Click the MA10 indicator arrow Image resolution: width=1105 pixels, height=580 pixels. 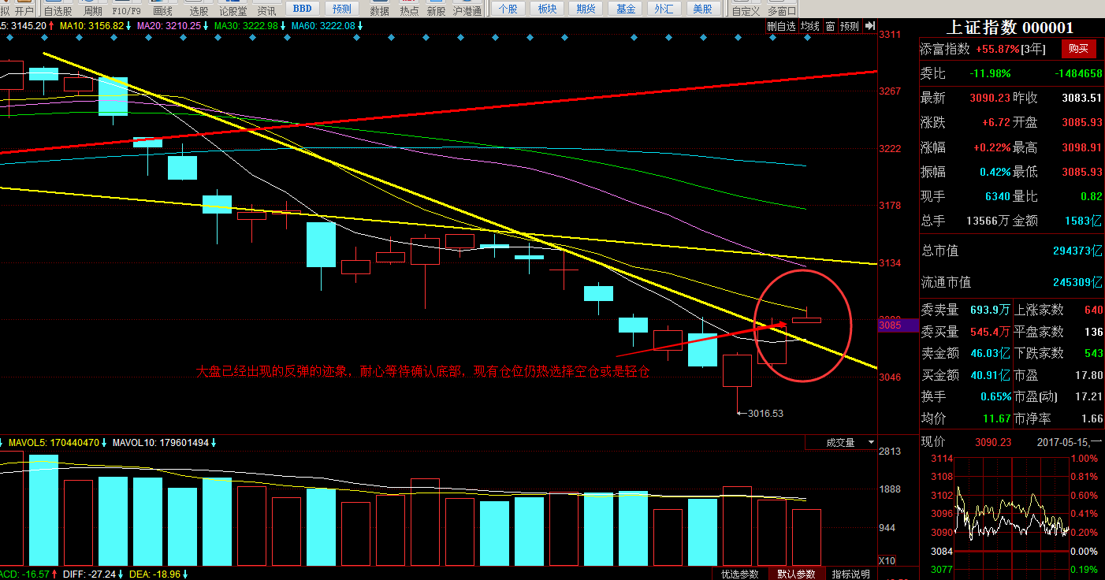129,26
